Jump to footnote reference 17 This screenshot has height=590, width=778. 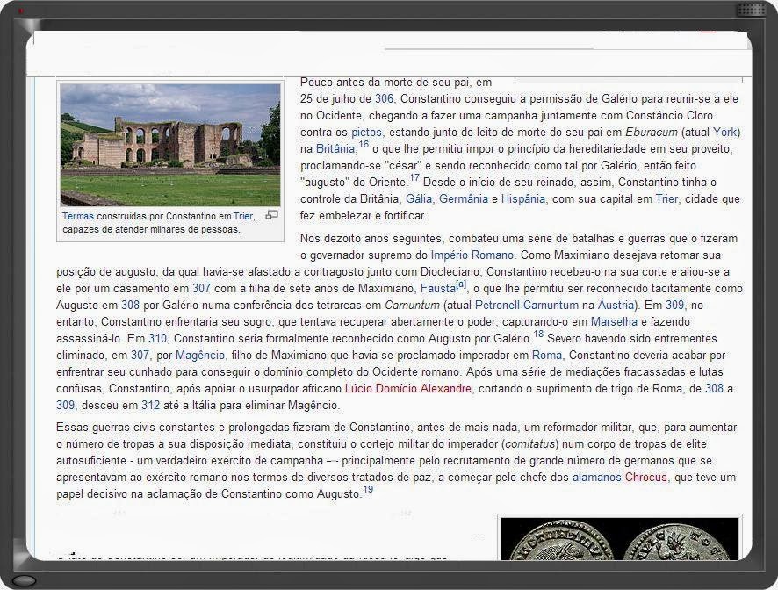(414, 177)
